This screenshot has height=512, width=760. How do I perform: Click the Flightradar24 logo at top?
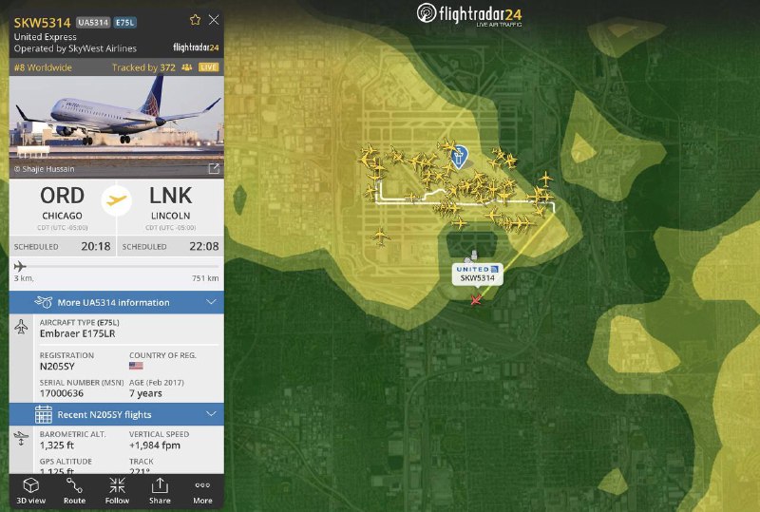pos(469,14)
